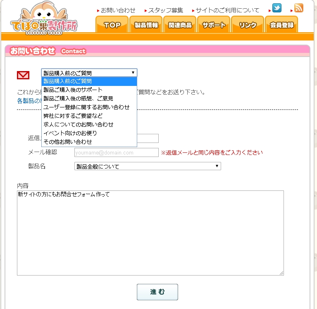Expand the 製品全般について product dropdown
The image size is (317, 309).
point(148,166)
